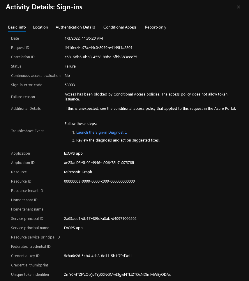This screenshot has height=281, width=249.
Task: Click the Service principal ID value
Action: 100,218
